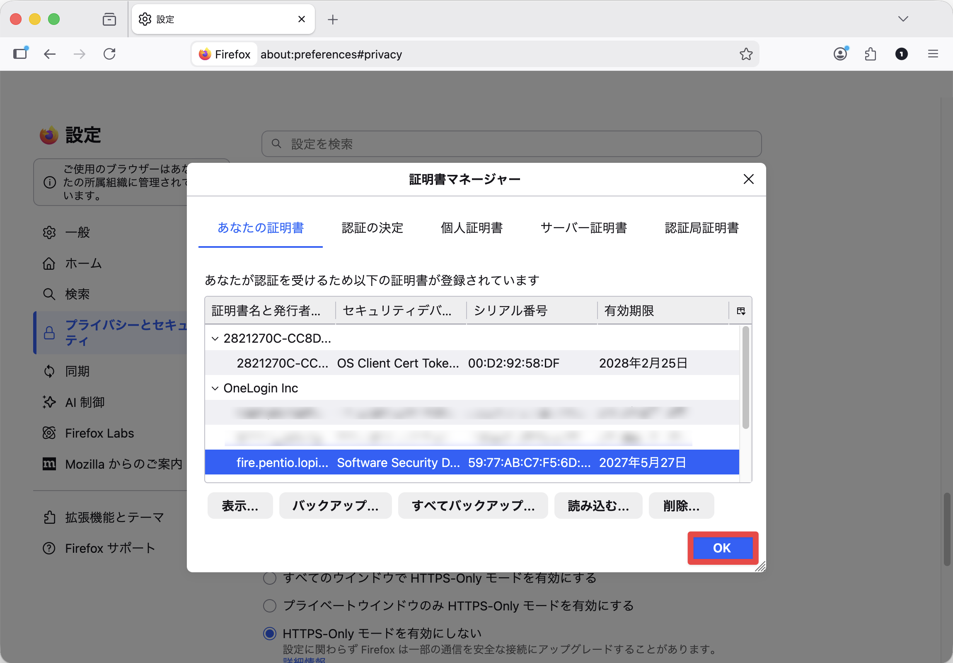Switch to the 個人証明書 tab
This screenshot has height=663, width=953.
[x=472, y=228]
